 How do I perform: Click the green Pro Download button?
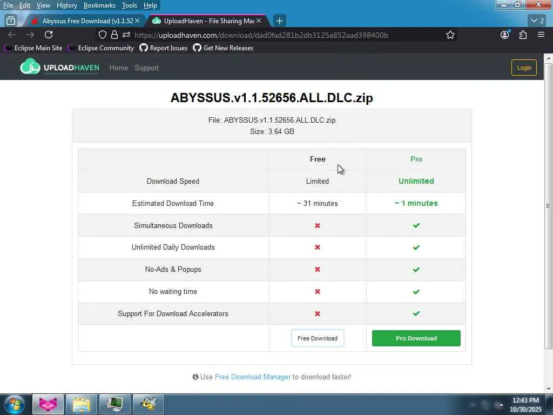coord(416,338)
